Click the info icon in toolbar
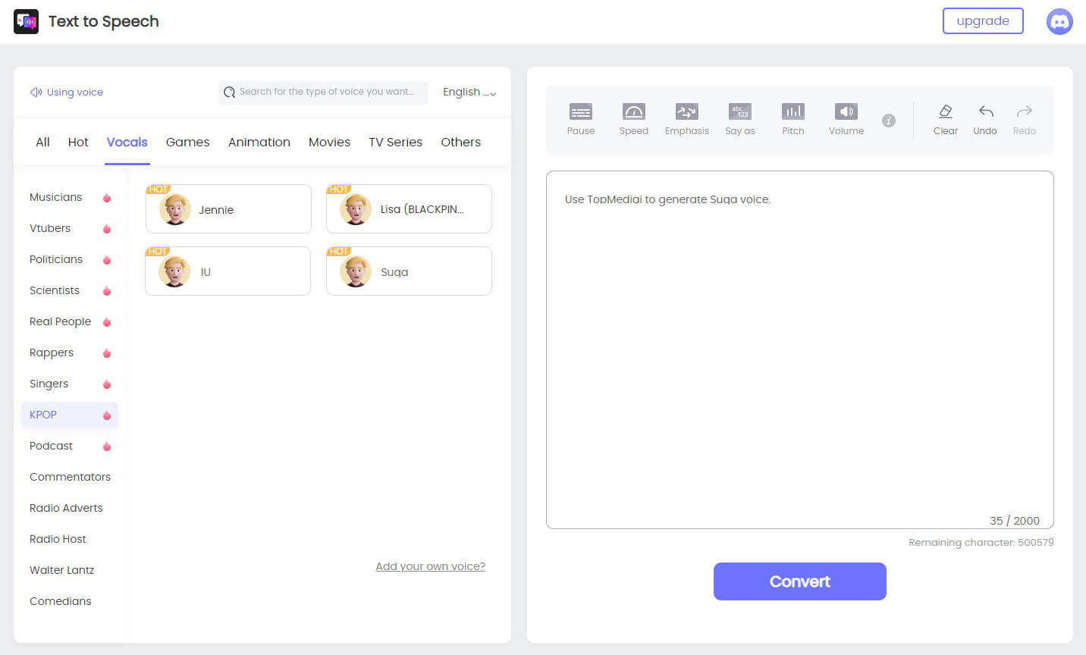The width and height of the screenshot is (1086, 655). click(x=889, y=121)
